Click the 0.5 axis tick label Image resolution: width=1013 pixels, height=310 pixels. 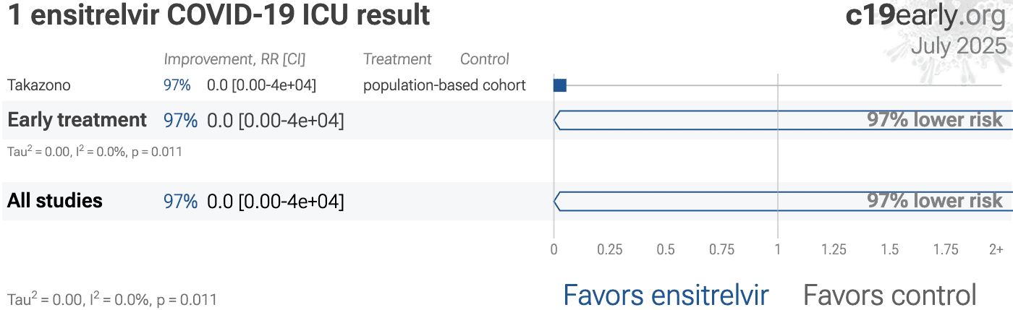tap(666, 250)
